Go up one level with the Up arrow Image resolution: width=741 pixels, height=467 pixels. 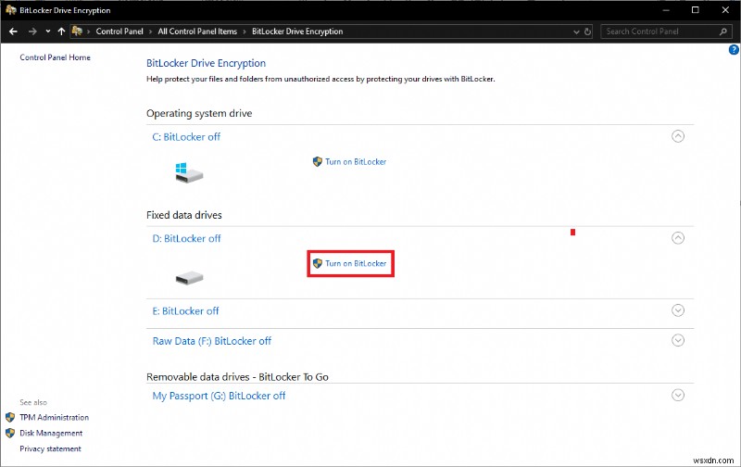[61, 32]
